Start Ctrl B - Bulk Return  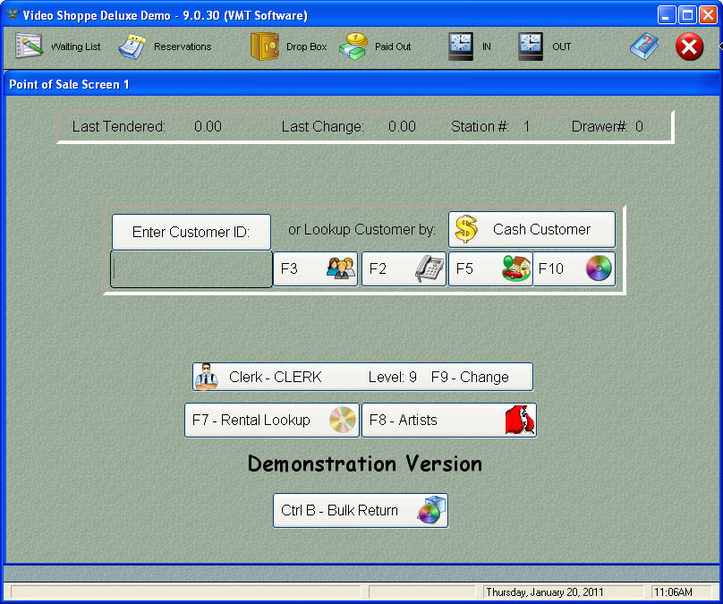click(360, 511)
